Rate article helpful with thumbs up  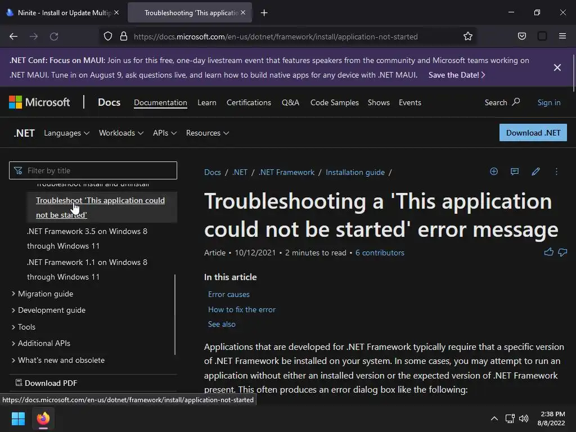[549, 252]
